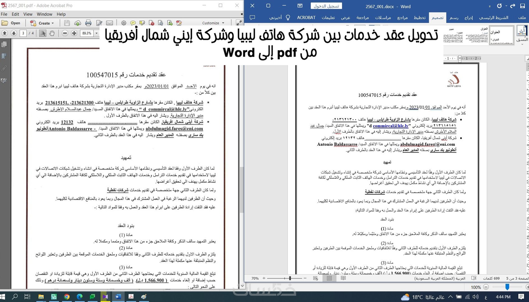The image size is (529, 302).
Task: Send the PDF via the envelope icon
Action: point(110,23)
